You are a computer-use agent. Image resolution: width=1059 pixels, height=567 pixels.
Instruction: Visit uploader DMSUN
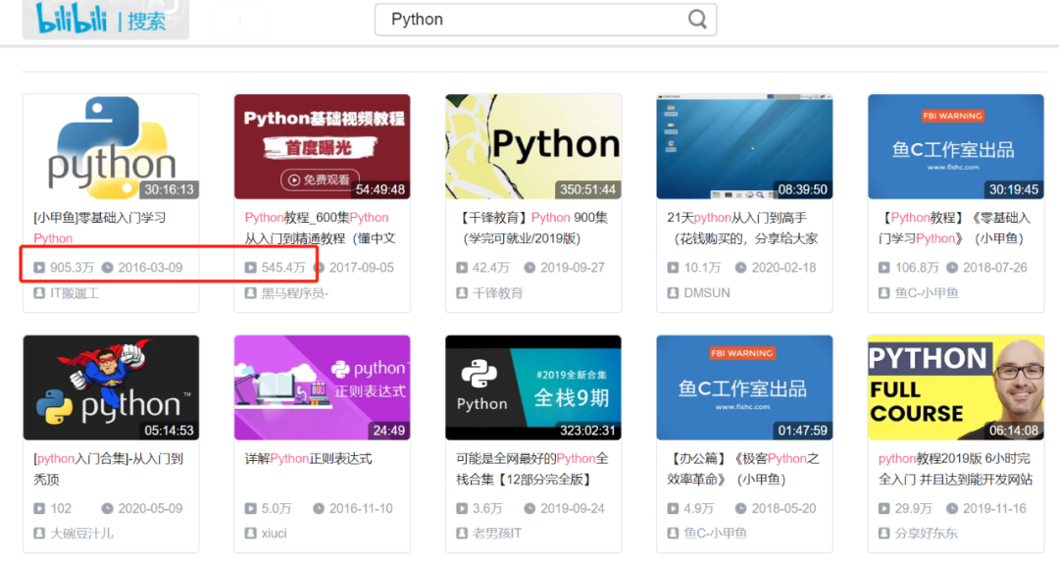click(707, 293)
